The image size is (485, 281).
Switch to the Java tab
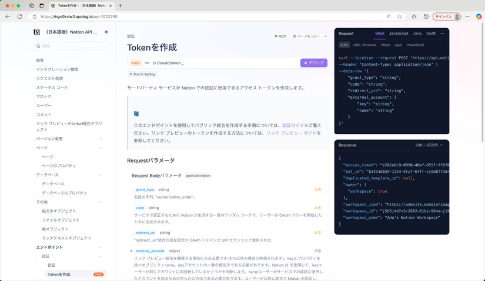[417, 34]
